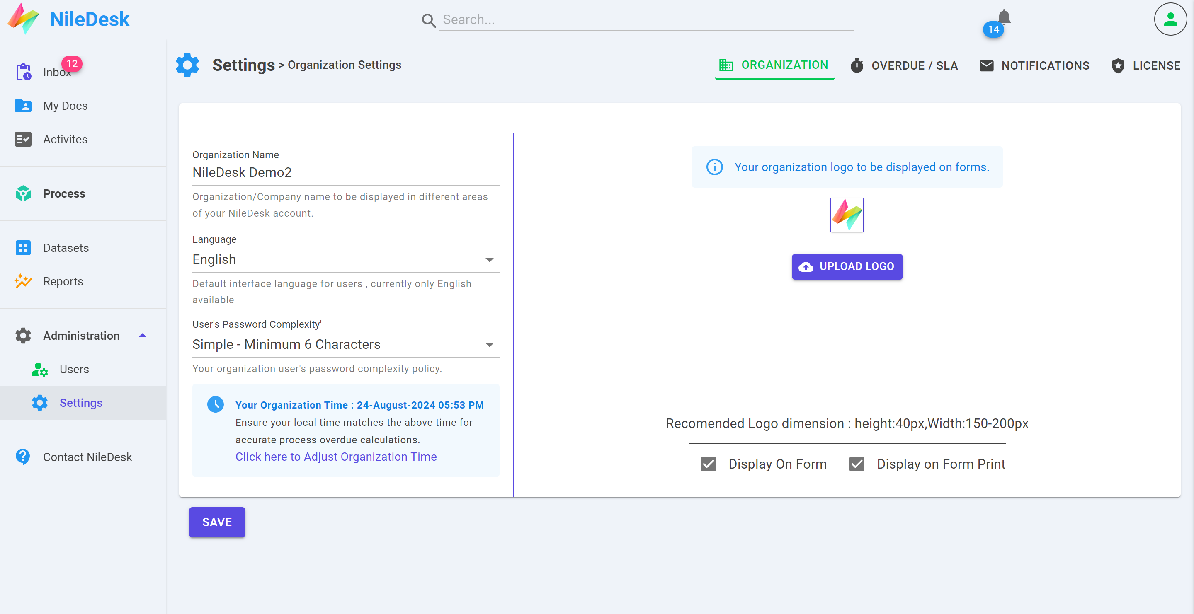Click the Organization Settings breadcrumb text
Viewport: 1194px width, 614px height.
coord(345,65)
